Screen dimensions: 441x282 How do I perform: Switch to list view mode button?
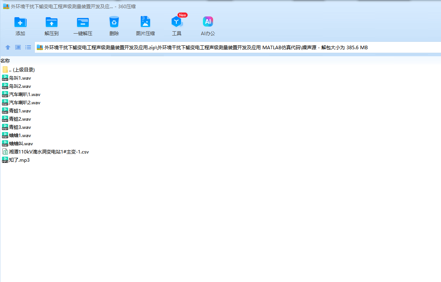click(x=28, y=47)
